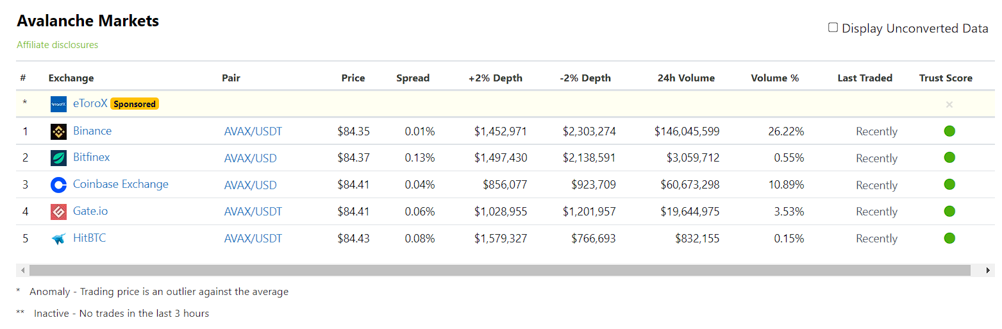
Task: Click the Bitfinex leaf logo icon
Action: click(58, 158)
